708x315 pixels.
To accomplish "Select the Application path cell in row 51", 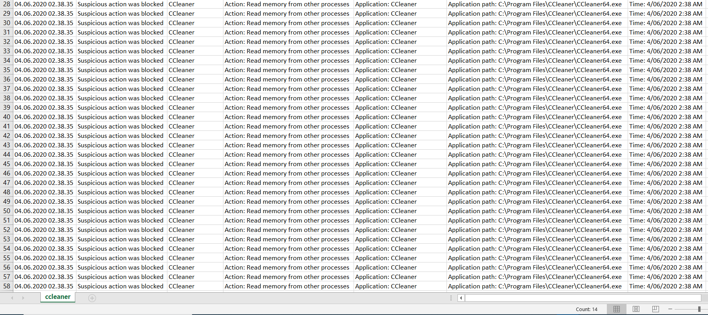I will pyautogui.click(x=537, y=220).
